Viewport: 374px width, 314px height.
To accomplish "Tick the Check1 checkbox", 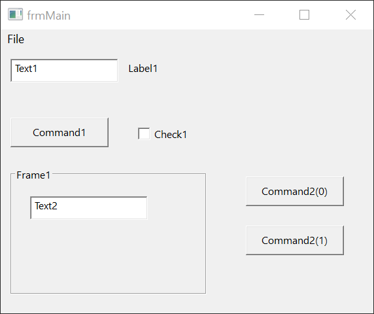I will pos(144,133).
